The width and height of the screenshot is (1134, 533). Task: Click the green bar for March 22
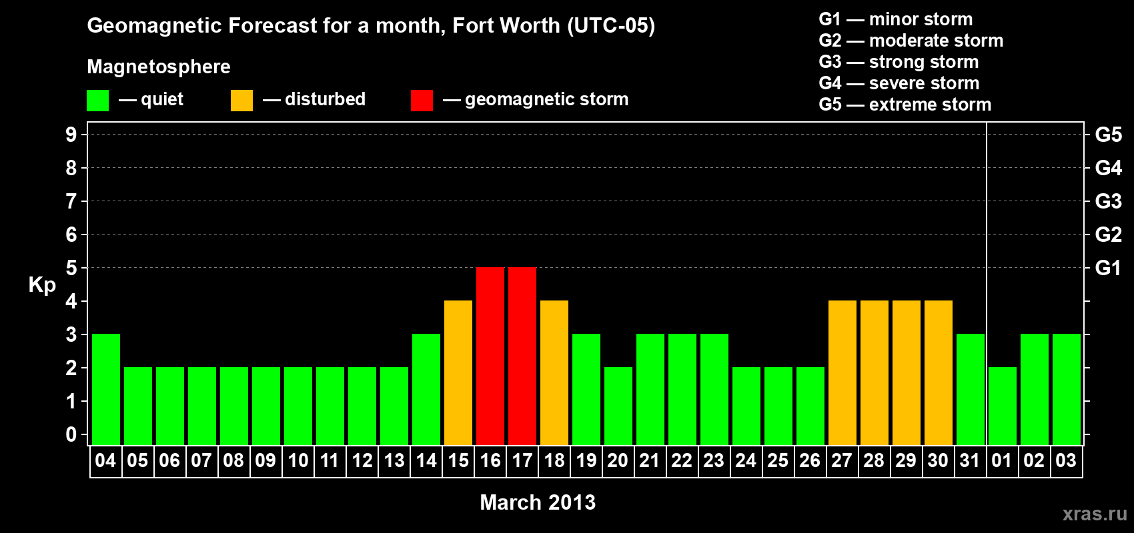[x=682, y=389]
